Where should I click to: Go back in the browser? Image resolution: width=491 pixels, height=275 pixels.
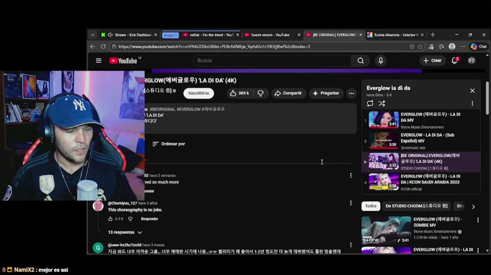coord(93,47)
